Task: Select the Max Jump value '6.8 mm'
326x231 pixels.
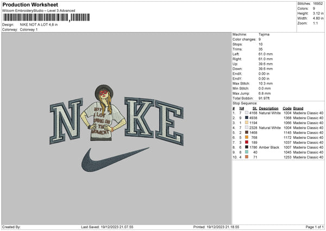Action: [x=265, y=93]
